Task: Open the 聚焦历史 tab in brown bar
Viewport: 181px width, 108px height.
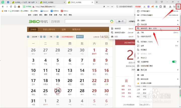Action: click(x=76, y=30)
